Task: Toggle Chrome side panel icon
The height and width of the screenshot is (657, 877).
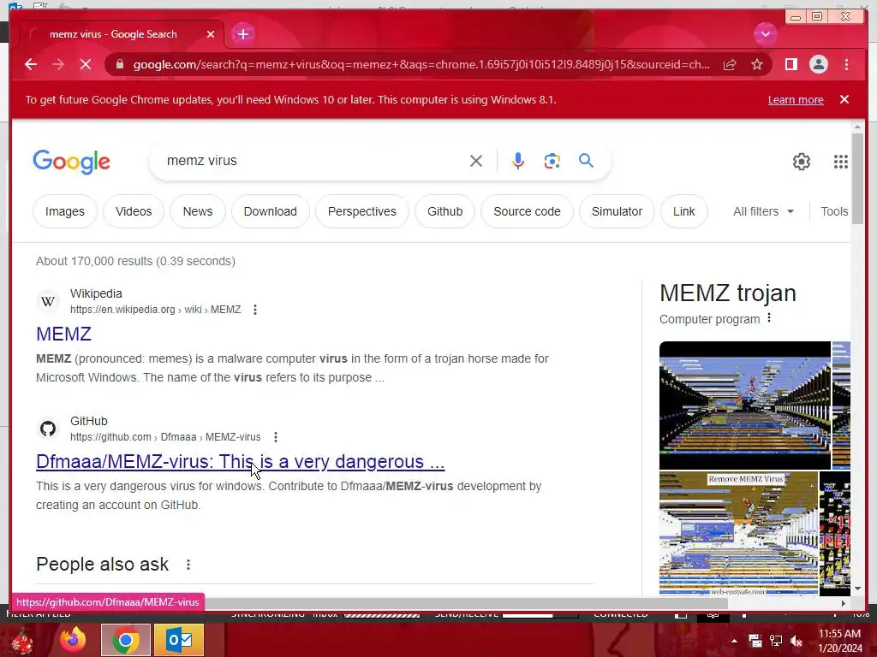Action: click(790, 64)
